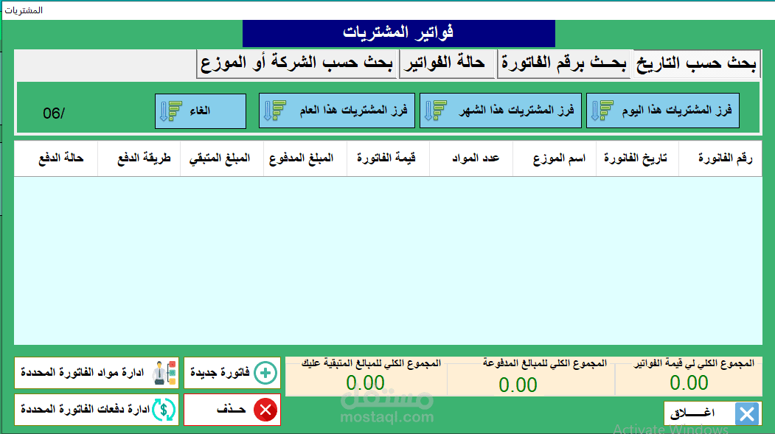Image resolution: width=775 pixels, height=434 pixels.
Task: Open بحث حسب التاريخ tab
Action: 696,63
